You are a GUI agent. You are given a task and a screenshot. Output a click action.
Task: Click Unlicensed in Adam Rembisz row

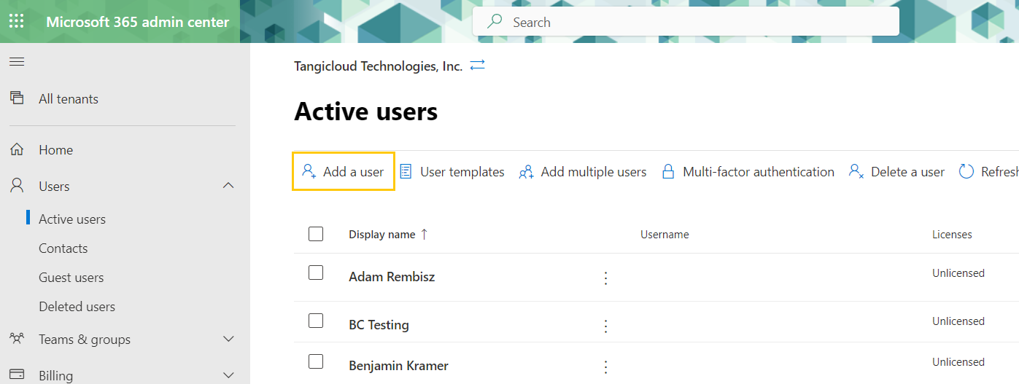tap(958, 273)
